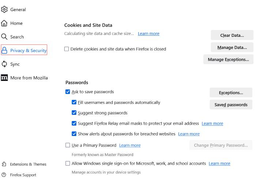Open Saved passwords
Screen dimensions: 256x179
(231, 105)
